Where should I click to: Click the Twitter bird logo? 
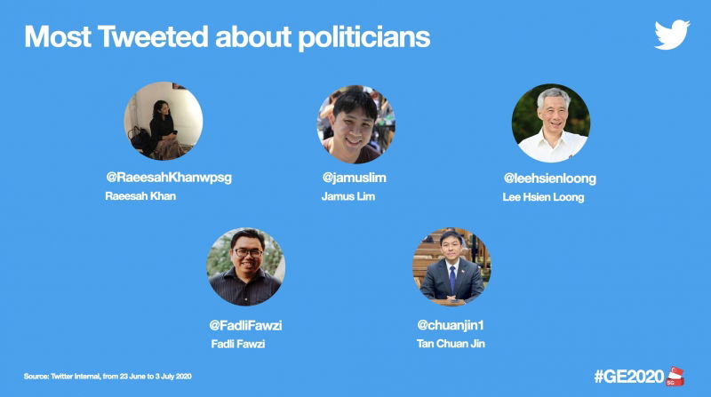tap(672, 35)
